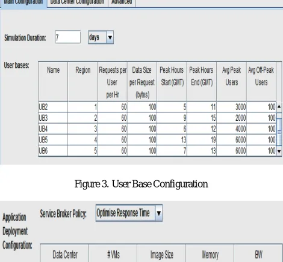This screenshot has height=262, width=283.
Task: Click region cell 2 in UB3 row
Action: coord(82,118)
